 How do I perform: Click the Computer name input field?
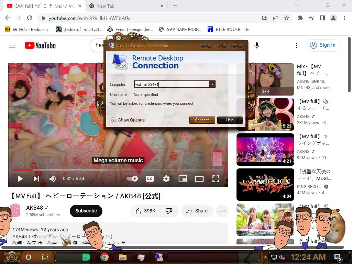[172, 85]
